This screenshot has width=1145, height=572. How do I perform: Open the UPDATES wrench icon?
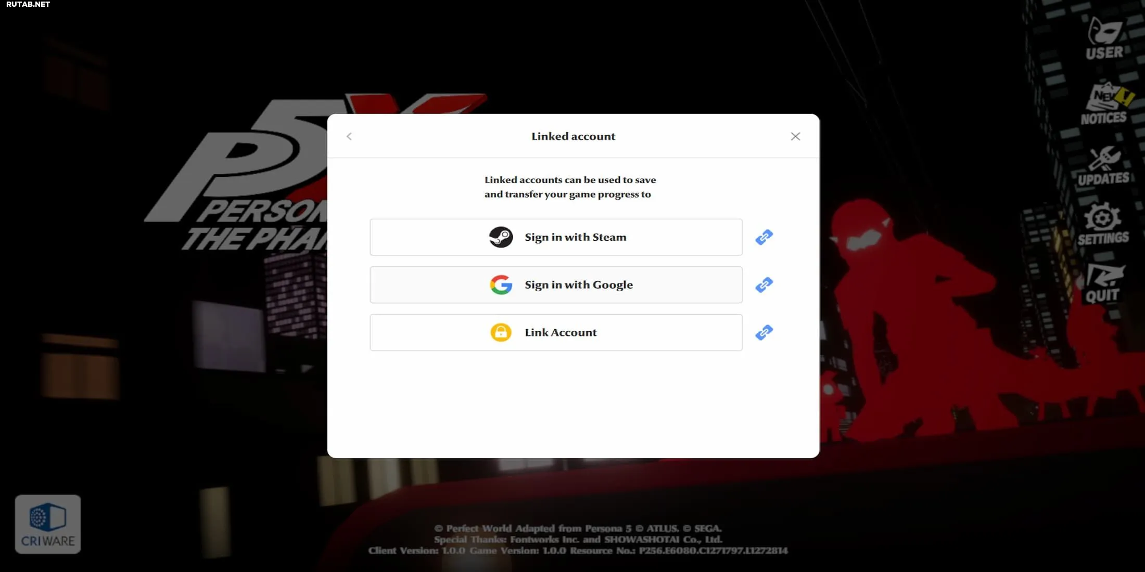pyautogui.click(x=1103, y=165)
